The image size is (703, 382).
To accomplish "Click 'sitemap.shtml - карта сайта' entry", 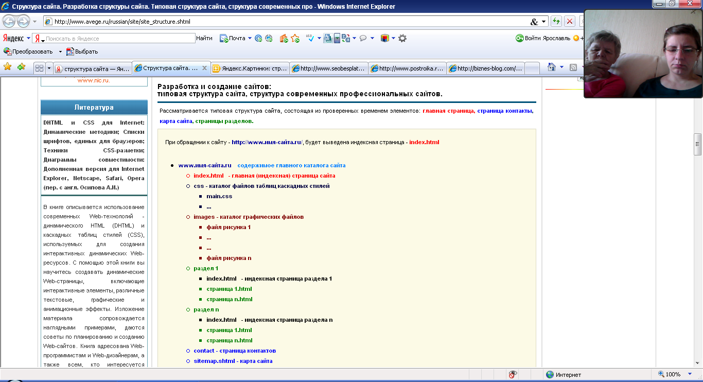I will click(x=233, y=361).
